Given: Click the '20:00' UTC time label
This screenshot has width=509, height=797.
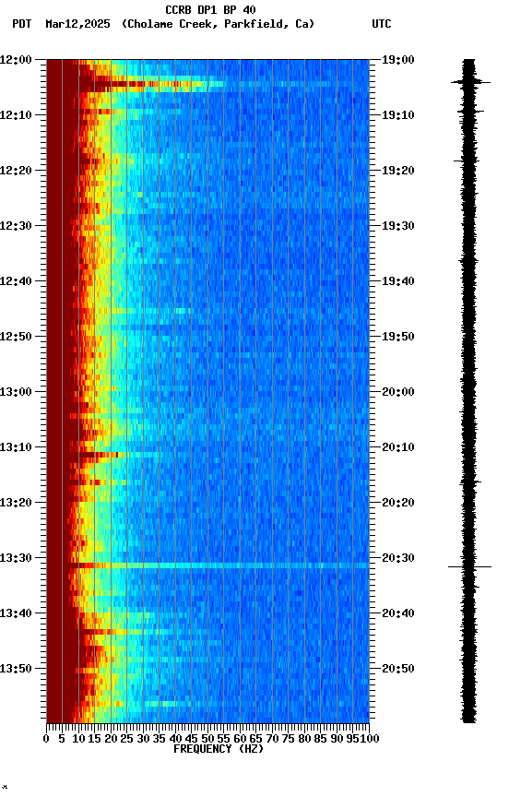Looking at the screenshot, I should [x=398, y=392].
